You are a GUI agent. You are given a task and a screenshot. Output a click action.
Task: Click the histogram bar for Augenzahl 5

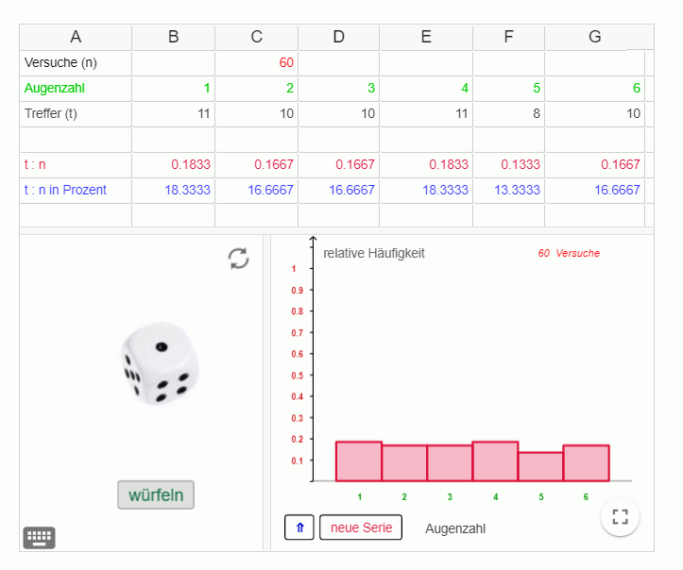pos(540,466)
